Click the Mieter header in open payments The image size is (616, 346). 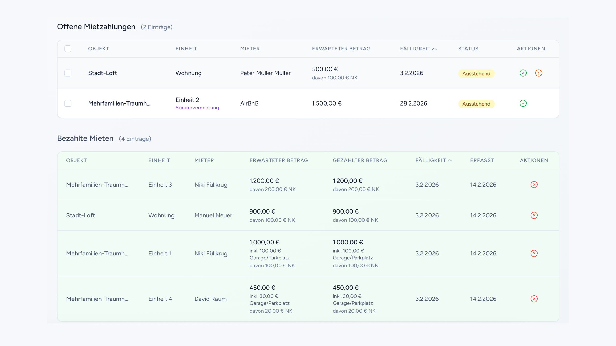click(250, 49)
